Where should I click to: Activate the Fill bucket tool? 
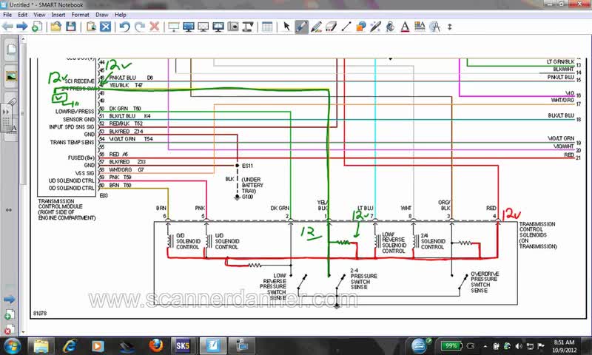click(390, 27)
